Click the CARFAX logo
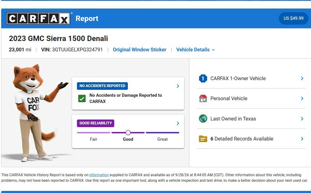311x193 pixels. 38,19
